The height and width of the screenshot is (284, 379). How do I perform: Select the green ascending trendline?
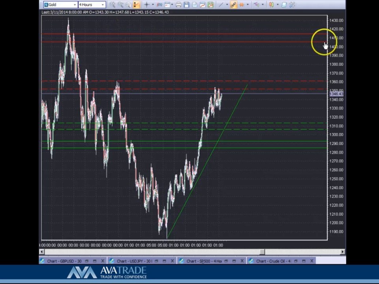(207, 161)
